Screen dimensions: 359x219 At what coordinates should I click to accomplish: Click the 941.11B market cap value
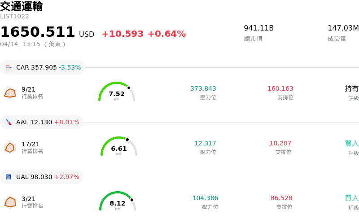259,28
